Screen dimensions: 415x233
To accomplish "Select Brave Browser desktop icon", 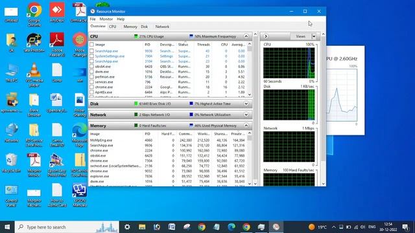I will [x=34, y=105].
